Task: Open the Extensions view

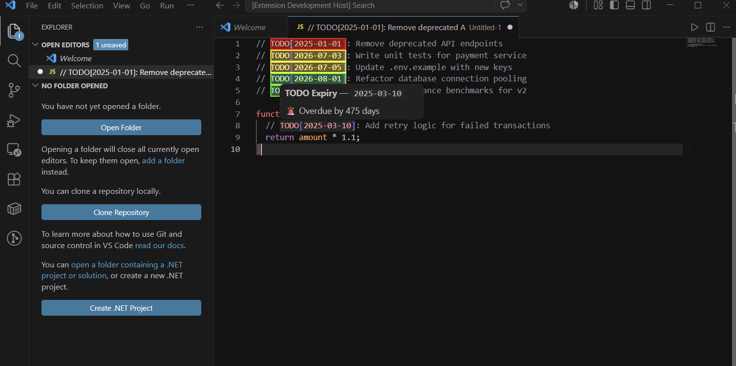Action: [14, 180]
